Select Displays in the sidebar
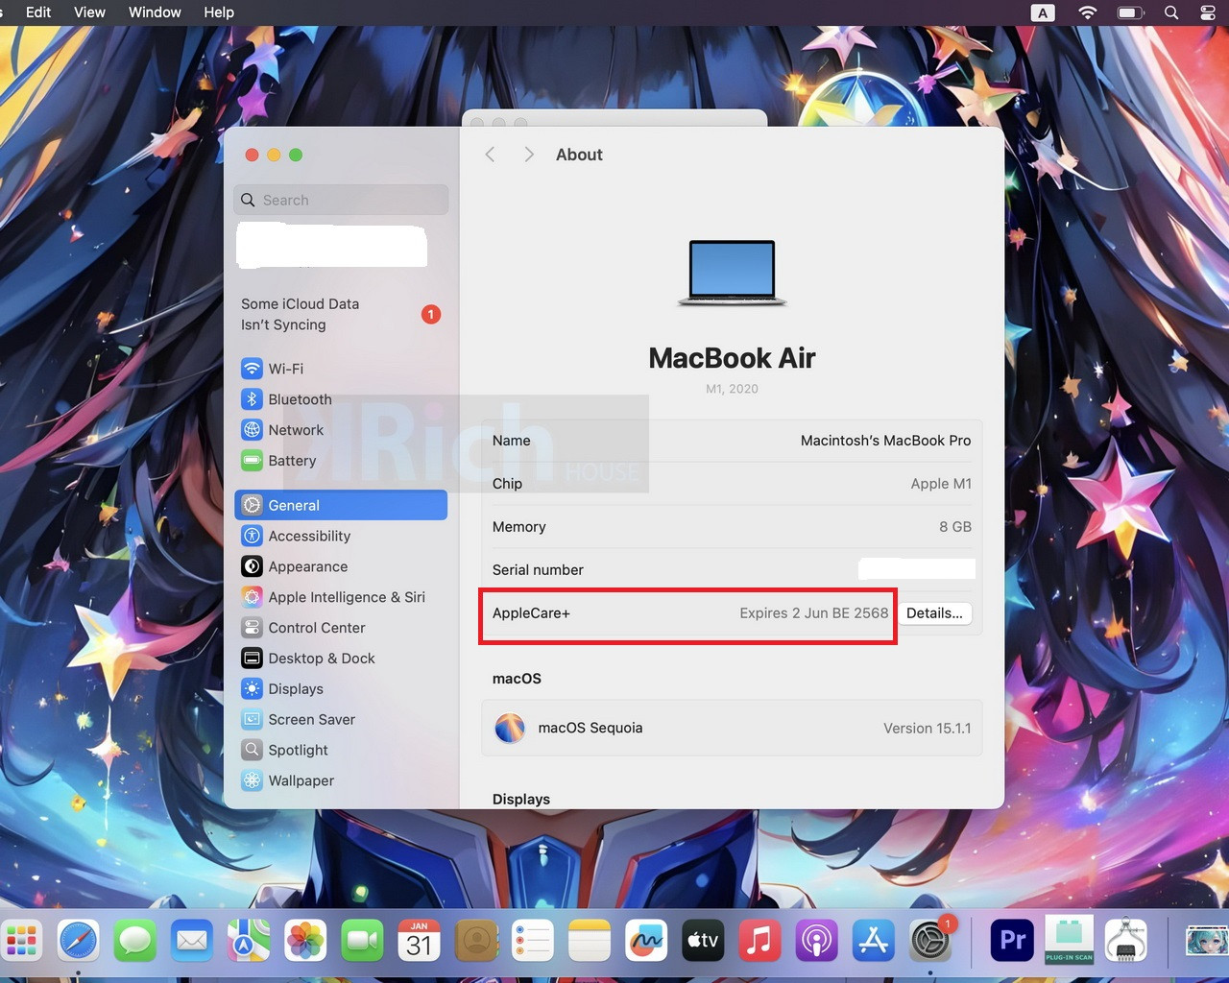Image resolution: width=1229 pixels, height=983 pixels. [x=341, y=689]
